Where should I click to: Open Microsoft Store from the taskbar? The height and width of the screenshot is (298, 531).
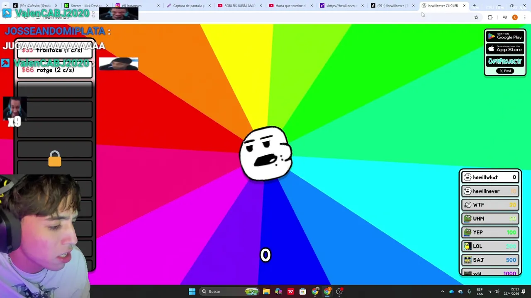[x=303, y=291]
